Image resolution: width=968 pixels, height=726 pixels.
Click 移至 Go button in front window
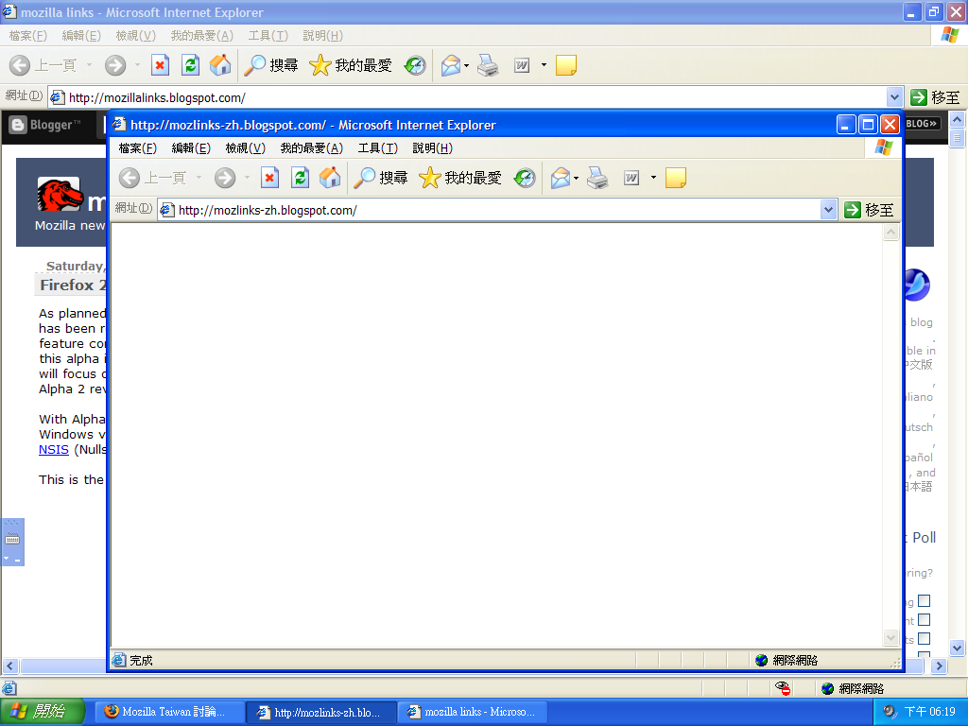869,210
